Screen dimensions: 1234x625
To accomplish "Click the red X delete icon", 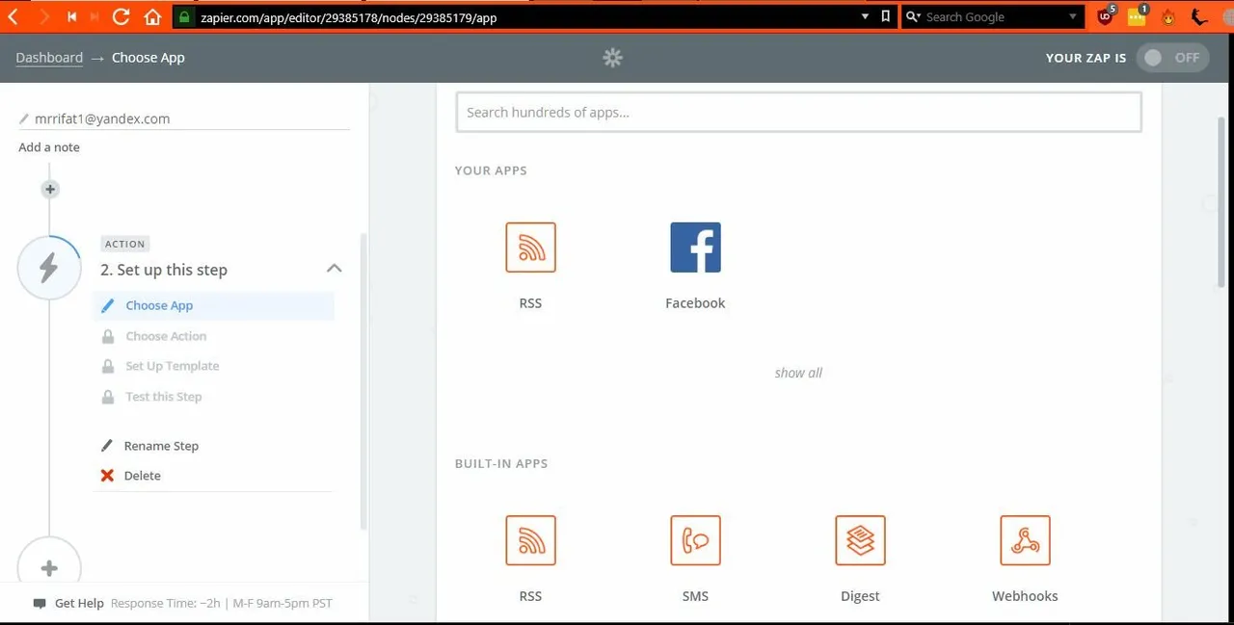I will click(x=107, y=476).
